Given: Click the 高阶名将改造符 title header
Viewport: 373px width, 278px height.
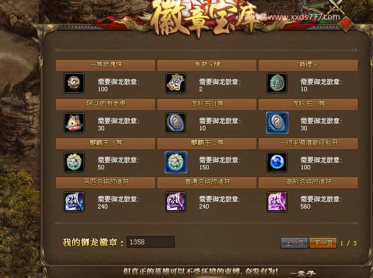Looking at the screenshot, I should pyautogui.click(x=308, y=182).
